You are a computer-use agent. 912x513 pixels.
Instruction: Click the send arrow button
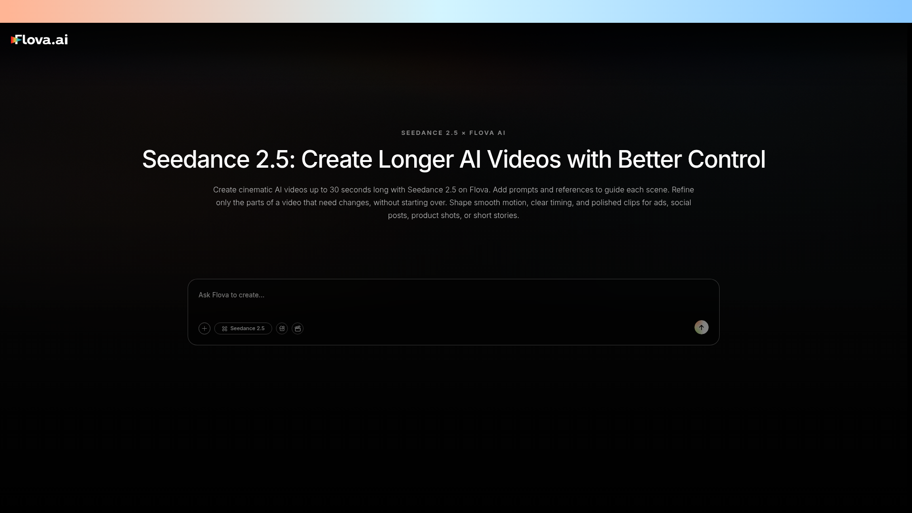tap(701, 327)
